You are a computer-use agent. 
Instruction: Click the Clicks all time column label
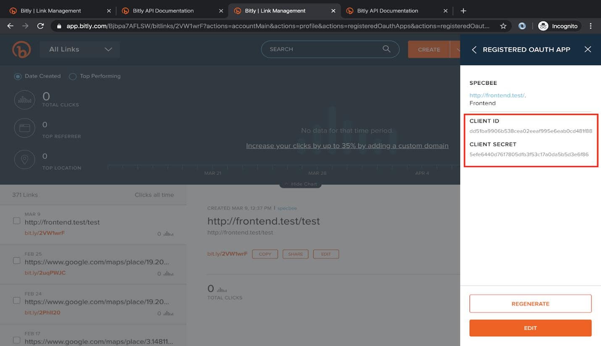click(x=154, y=195)
